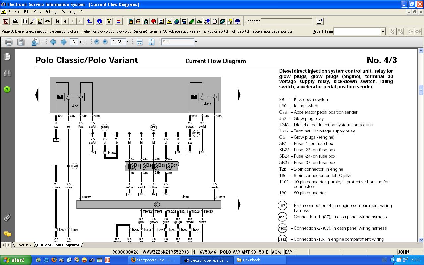Open the Windows Start menu
Viewport: 424px width, 265px height.
[16, 260]
